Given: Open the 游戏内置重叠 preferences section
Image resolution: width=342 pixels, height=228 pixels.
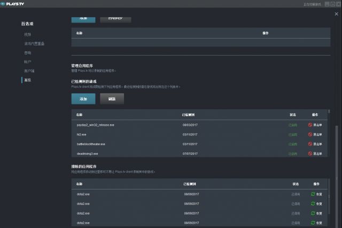Looking at the screenshot, I should pos(34,44).
